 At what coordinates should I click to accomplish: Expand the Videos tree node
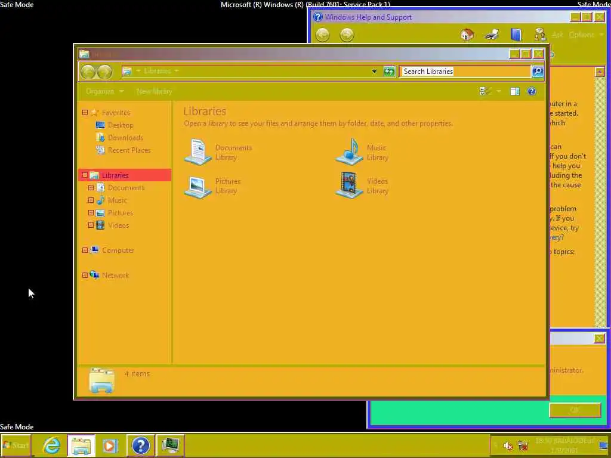pos(91,225)
